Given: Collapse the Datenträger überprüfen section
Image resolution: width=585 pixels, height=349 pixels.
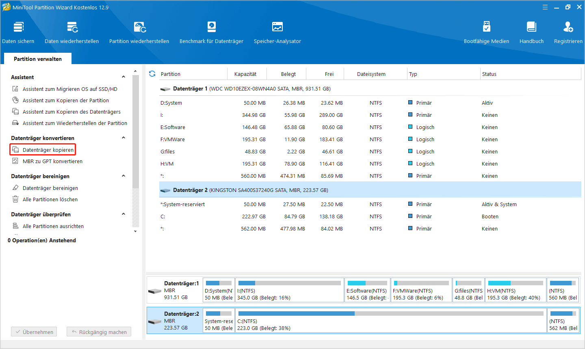Looking at the screenshot, I should 123,214.
